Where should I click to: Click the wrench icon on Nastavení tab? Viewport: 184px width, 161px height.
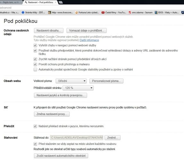click(x=26, y=2)
